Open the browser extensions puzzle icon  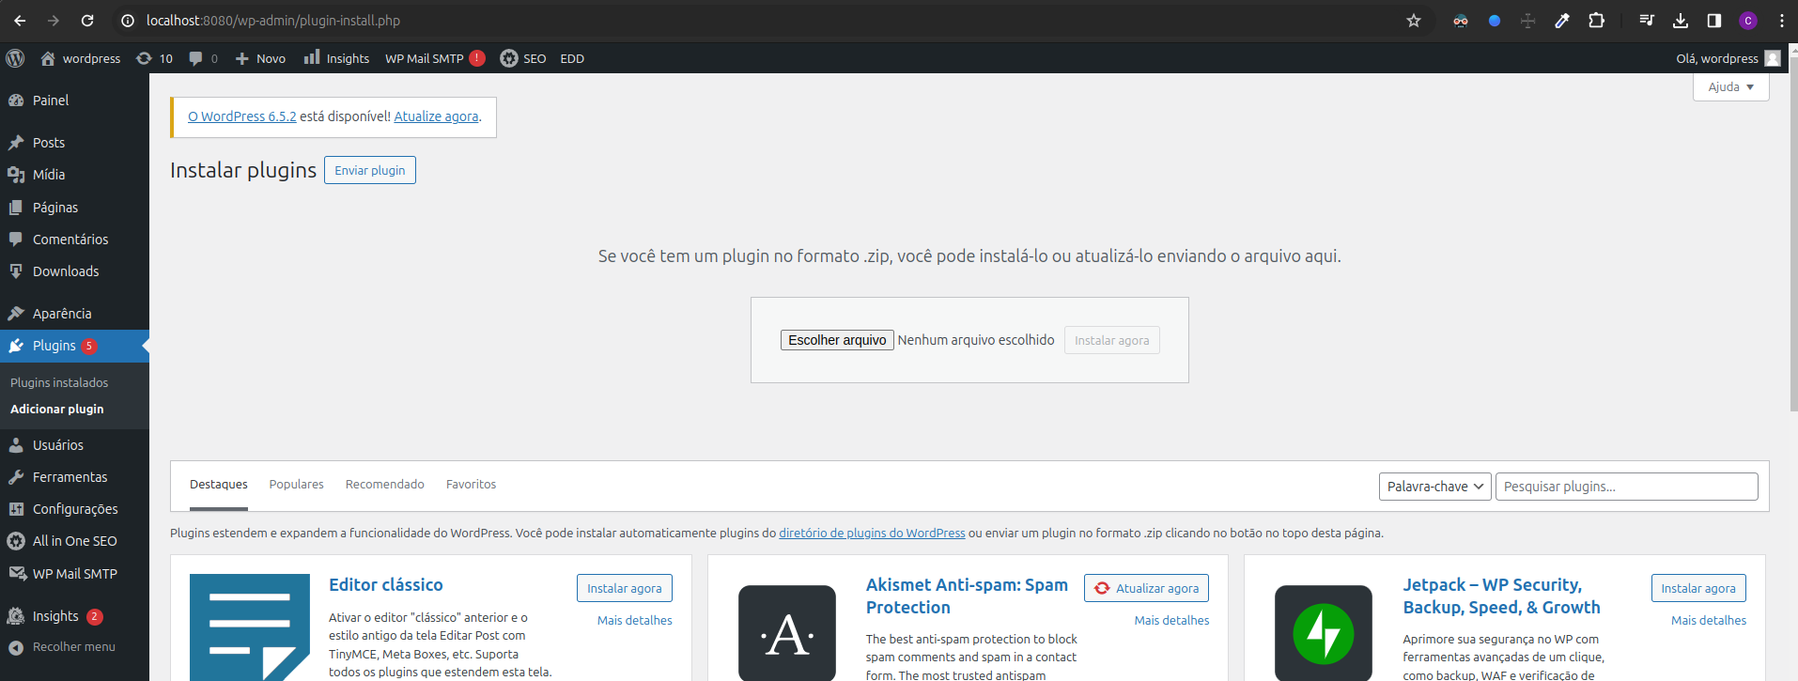1596,21
